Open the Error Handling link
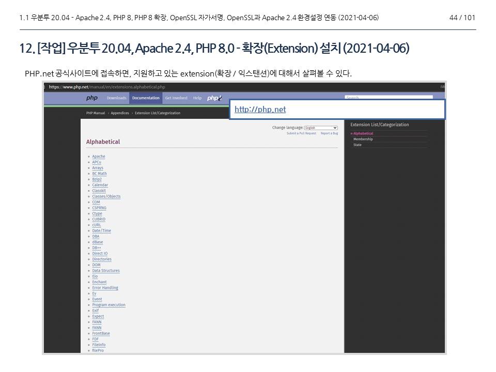 [105, 288]
